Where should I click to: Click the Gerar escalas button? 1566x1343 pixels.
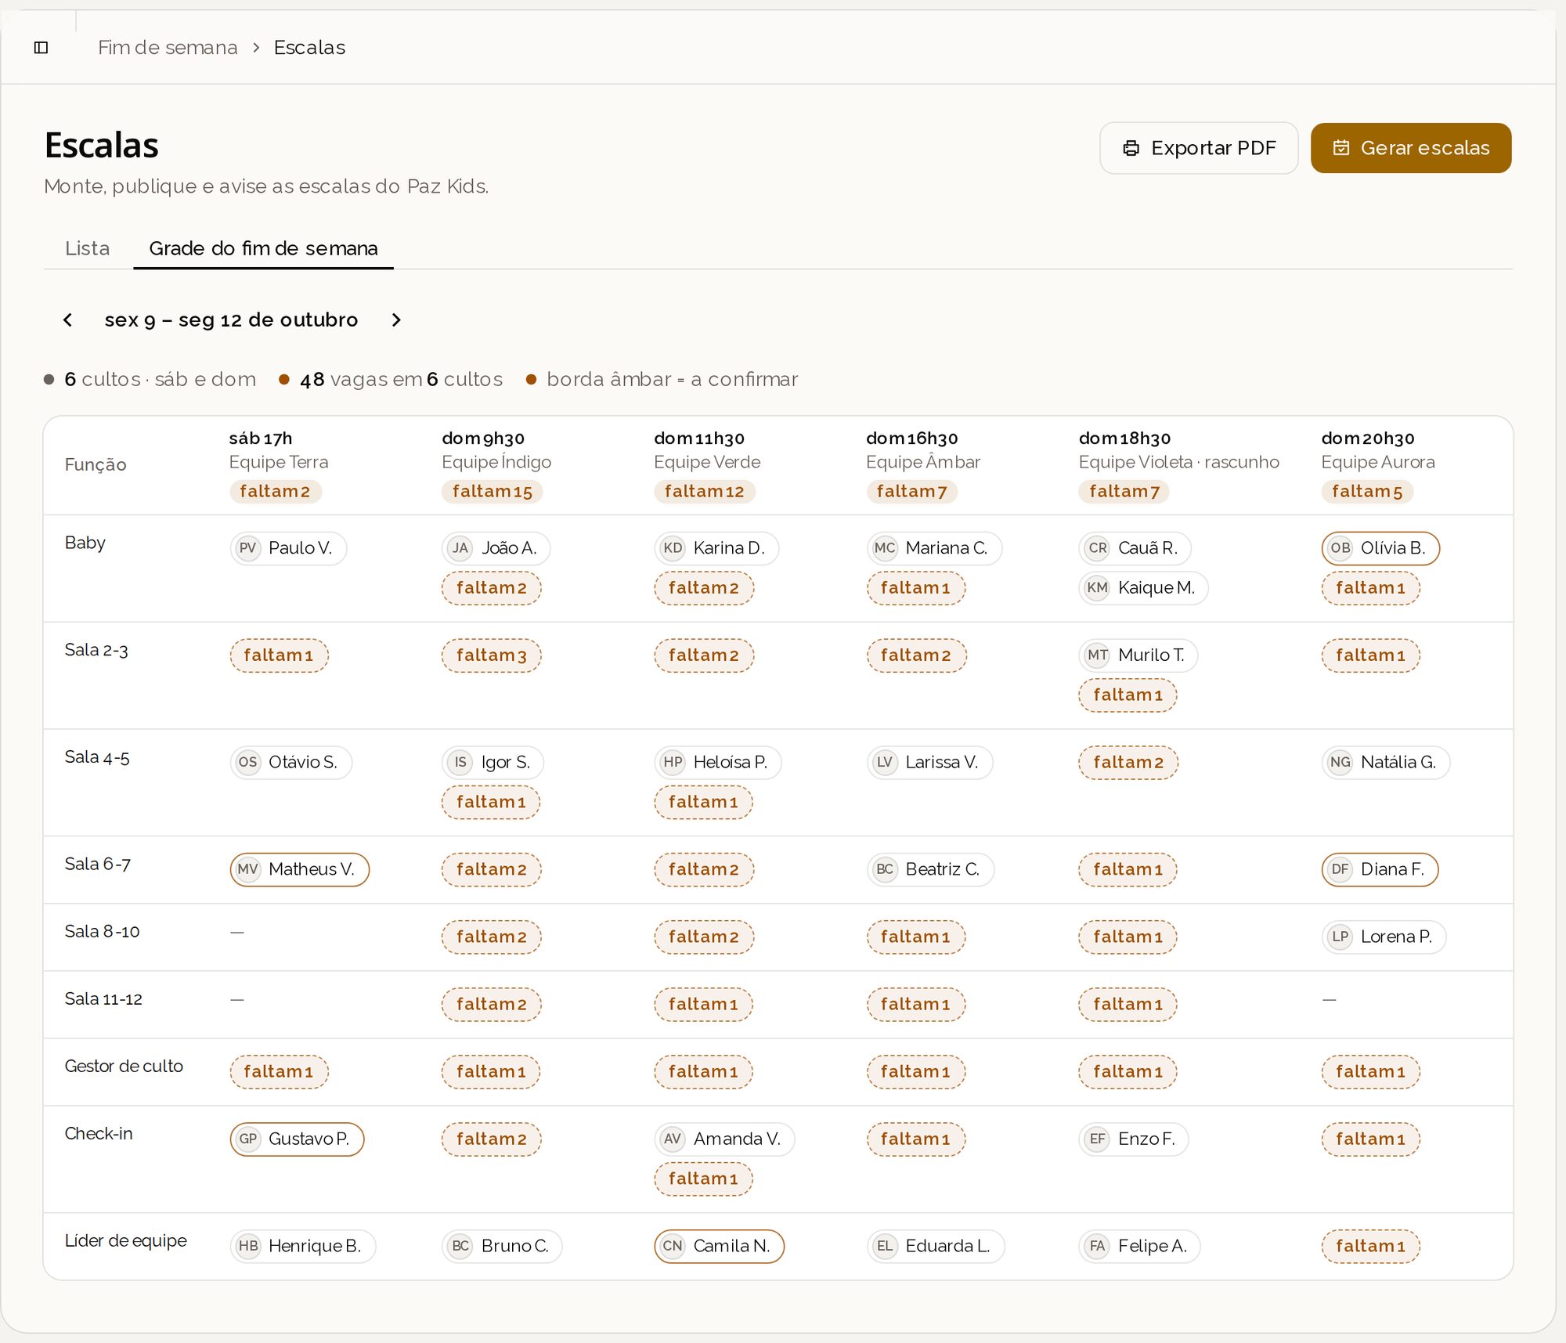tap(1411, 148)
